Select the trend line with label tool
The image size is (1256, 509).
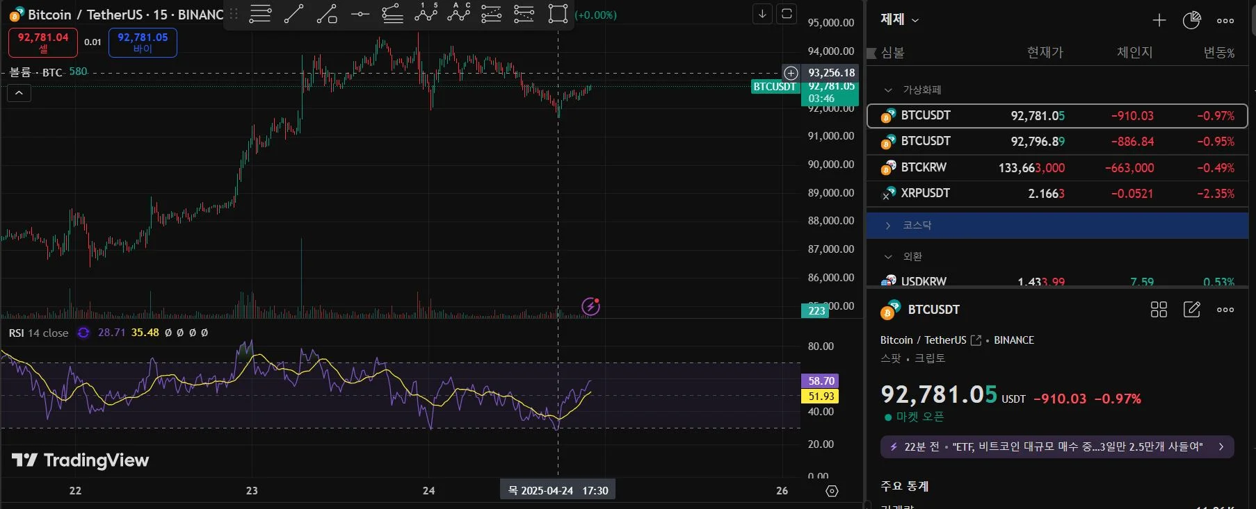(327, 14)
